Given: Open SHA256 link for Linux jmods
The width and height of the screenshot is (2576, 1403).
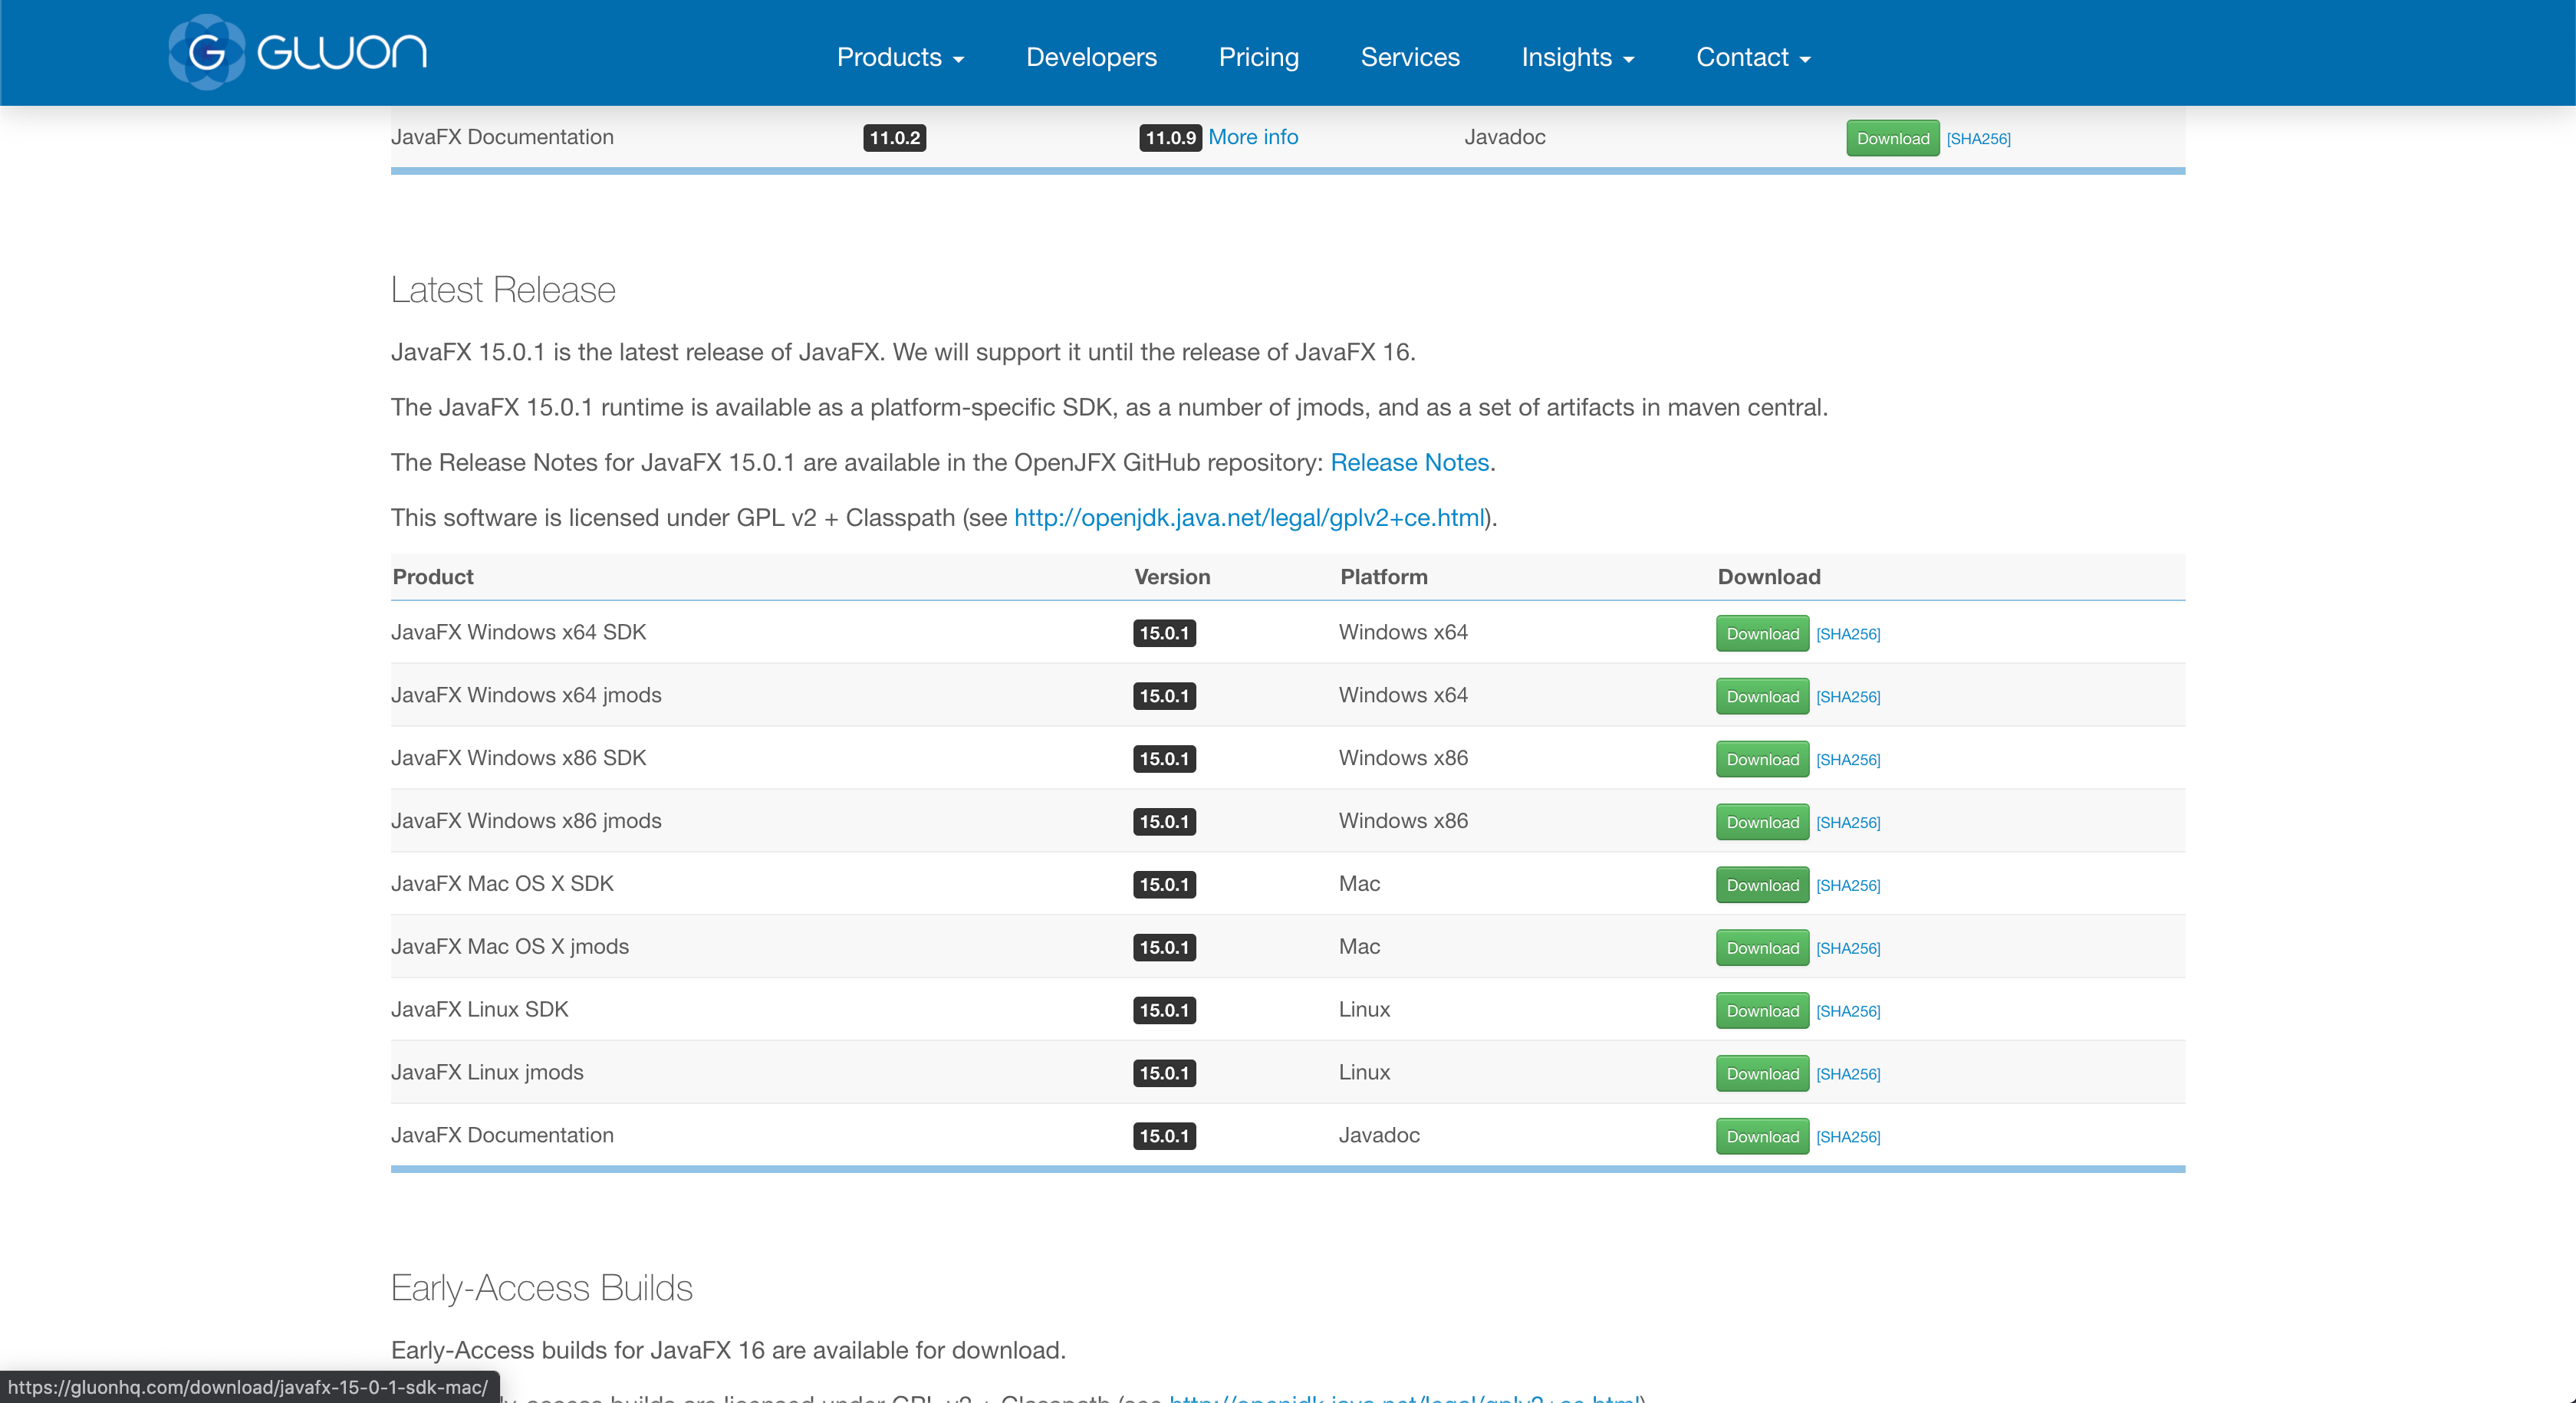Looking at the screenshot, I should (1848, 1074).
